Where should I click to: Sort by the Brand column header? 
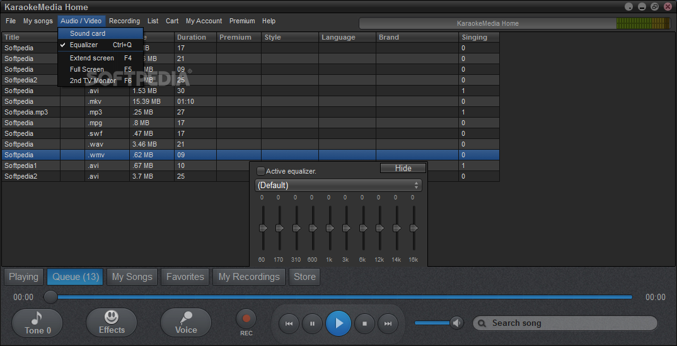coord(417,37)
